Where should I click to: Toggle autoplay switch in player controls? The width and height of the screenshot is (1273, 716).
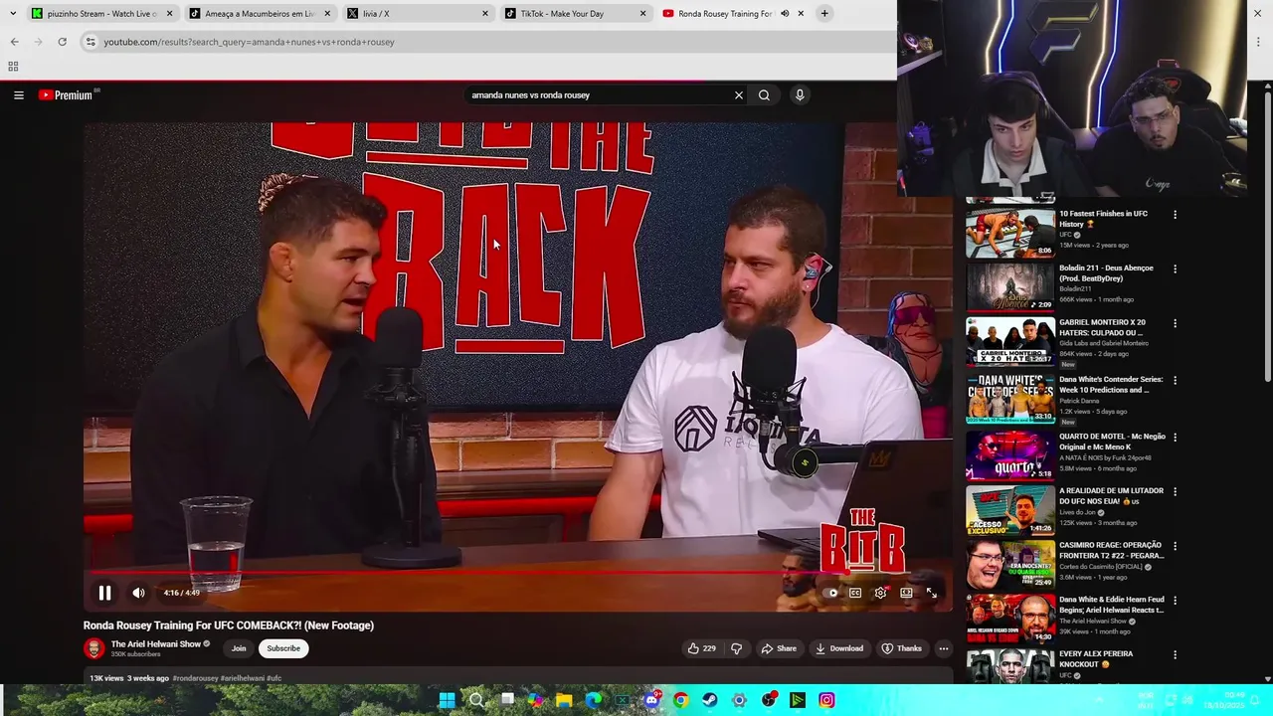(830, 593)
